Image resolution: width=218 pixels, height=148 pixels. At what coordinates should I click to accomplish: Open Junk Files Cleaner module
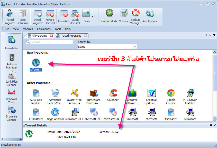pyautogui.click(x=12, y=78)
